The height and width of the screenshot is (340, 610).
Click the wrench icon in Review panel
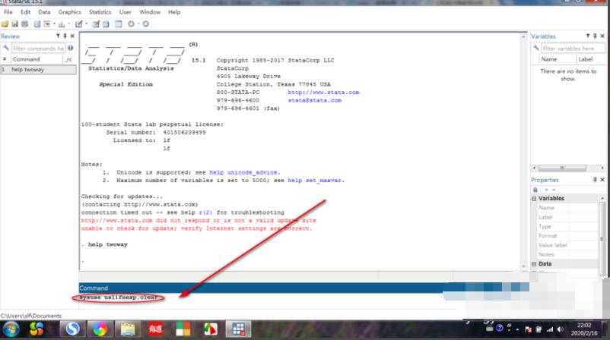pos(5,48)
